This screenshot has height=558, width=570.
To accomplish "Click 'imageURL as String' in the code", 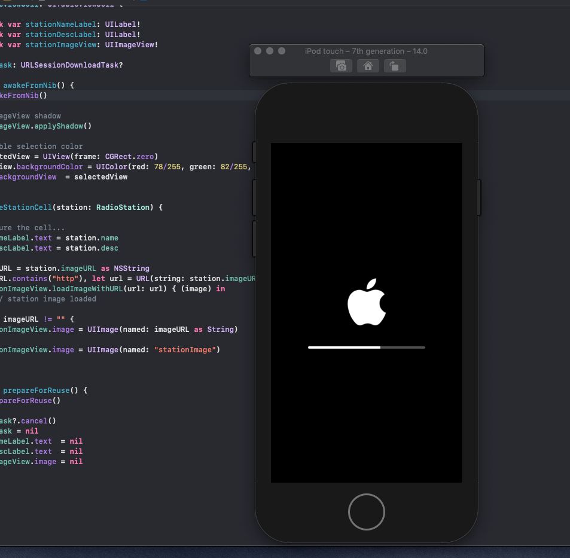I will coord(194,330).
